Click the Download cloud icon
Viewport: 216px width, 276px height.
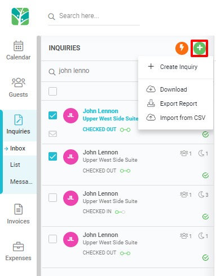click(151, 89)
